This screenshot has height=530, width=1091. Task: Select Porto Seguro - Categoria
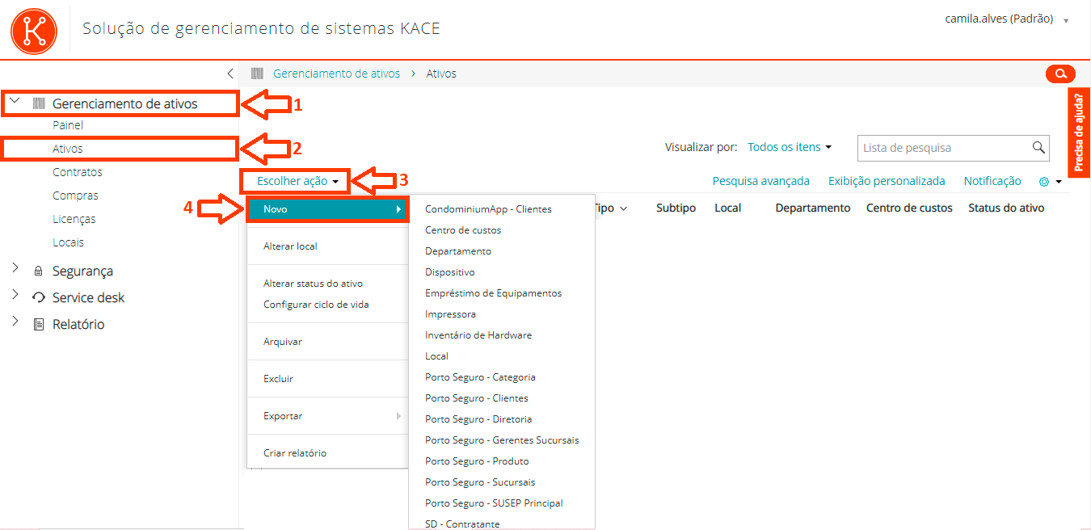tap(480, 377)
